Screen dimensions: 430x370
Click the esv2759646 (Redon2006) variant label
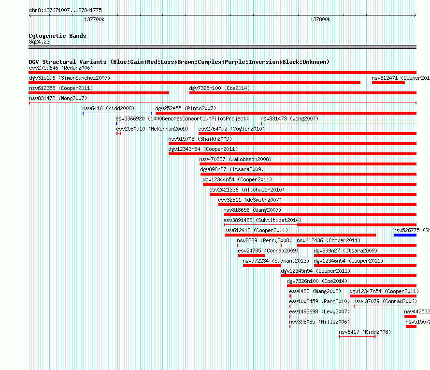[x=61, y=68]
